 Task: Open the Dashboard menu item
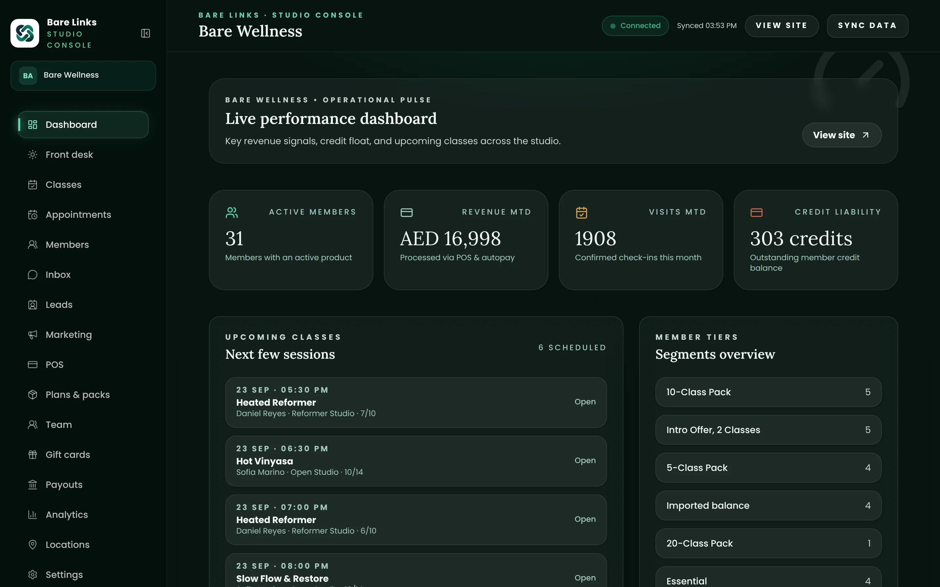tap(83, 125)
